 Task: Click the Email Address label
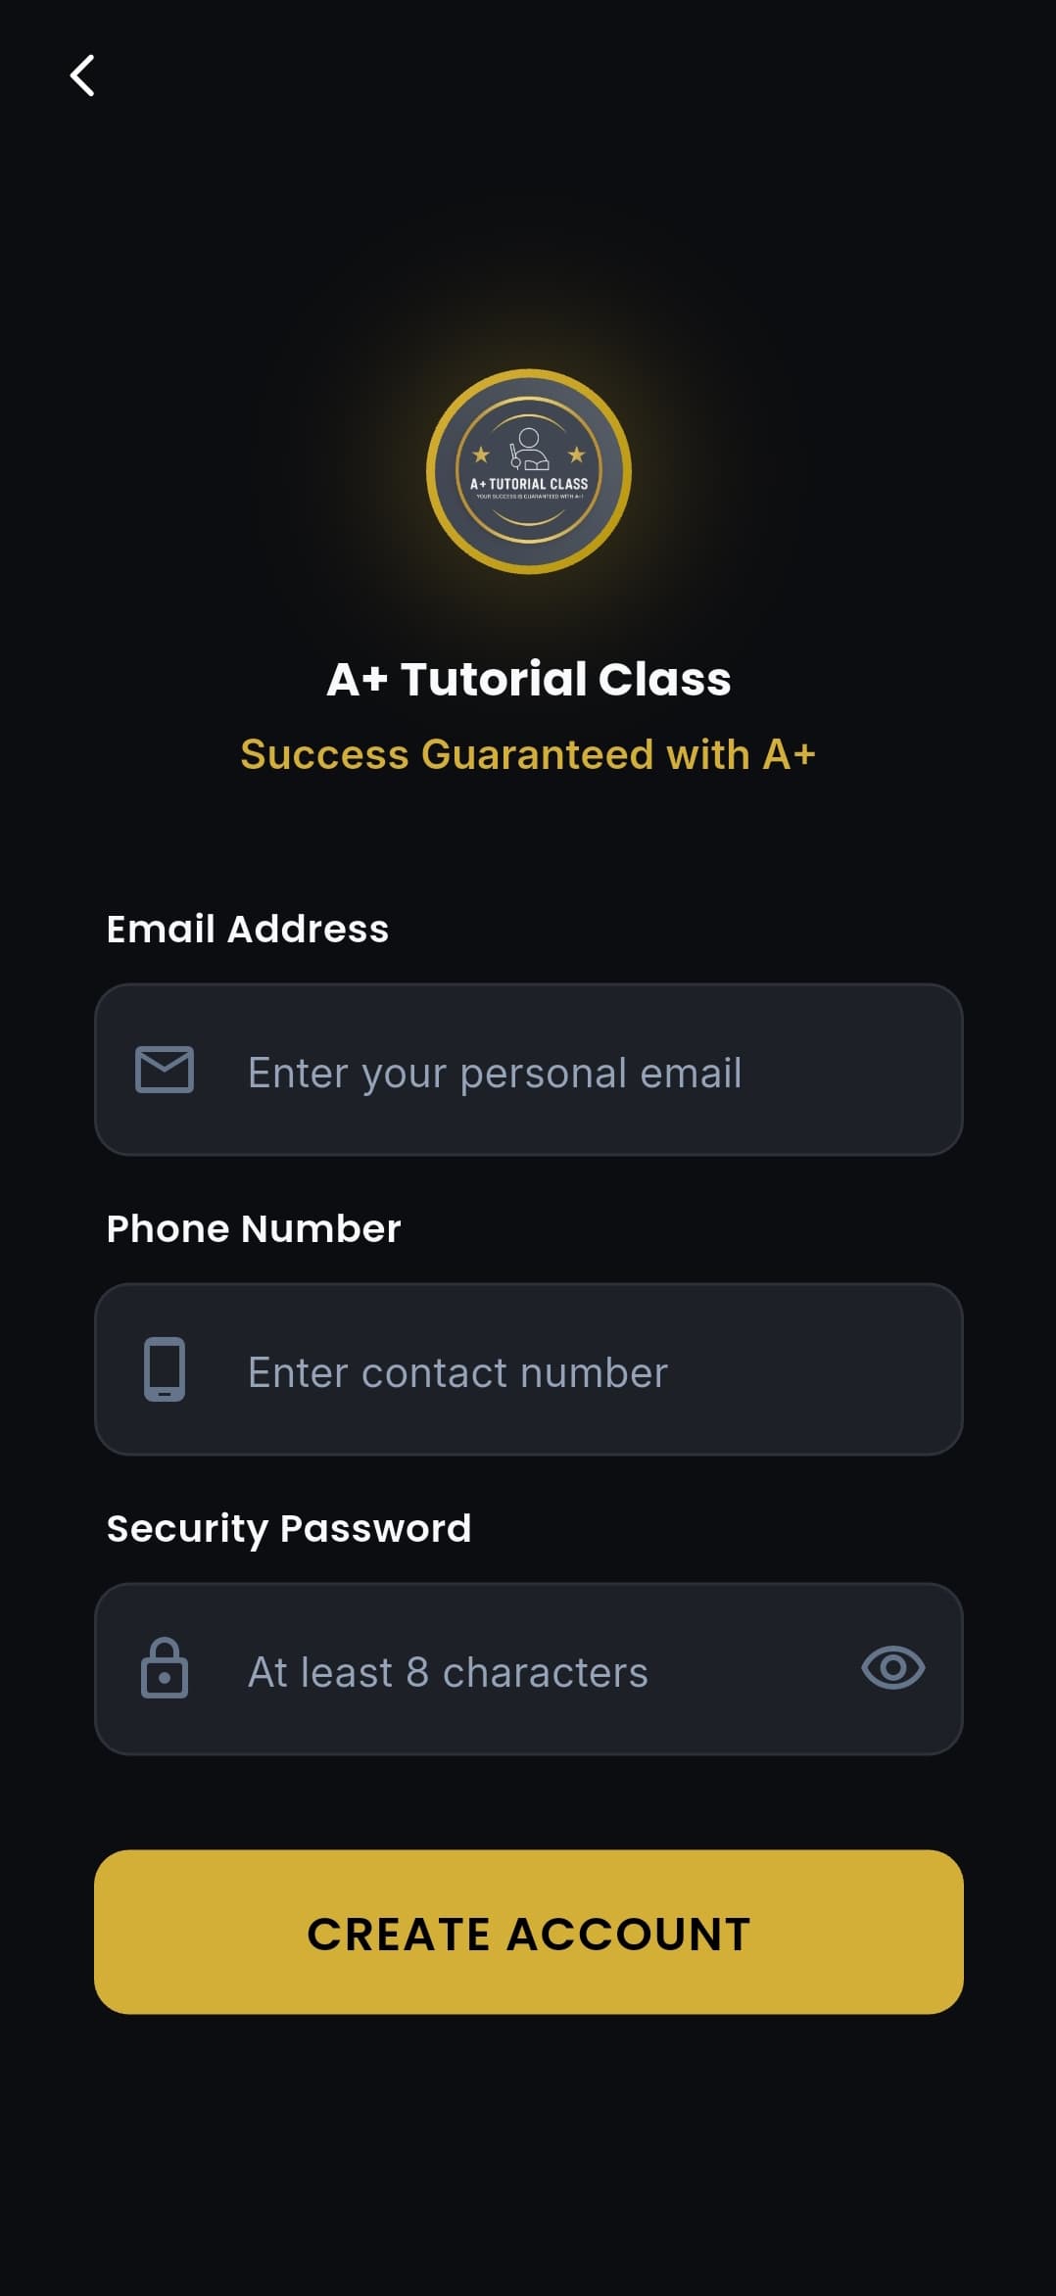[x=248, y=929]
